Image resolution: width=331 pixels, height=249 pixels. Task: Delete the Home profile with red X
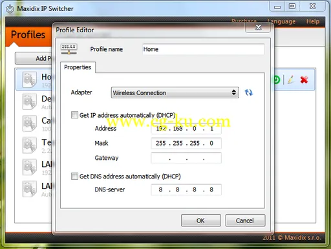point(304,80)
